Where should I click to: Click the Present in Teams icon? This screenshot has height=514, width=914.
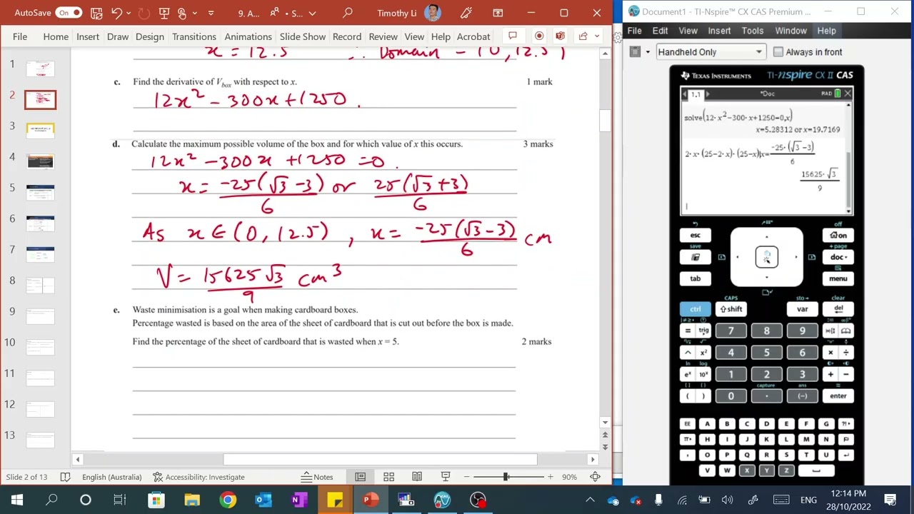coord(561,36)
